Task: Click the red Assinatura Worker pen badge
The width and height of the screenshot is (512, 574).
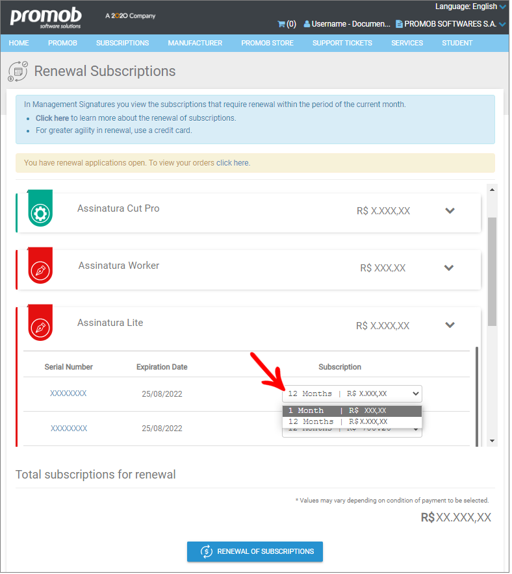Action: 40,266
